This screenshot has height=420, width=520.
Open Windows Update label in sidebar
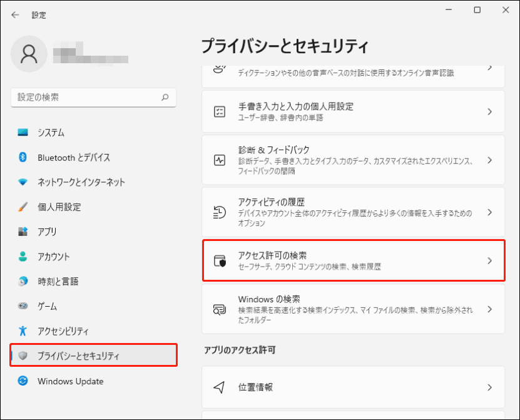tap(70, 381)
